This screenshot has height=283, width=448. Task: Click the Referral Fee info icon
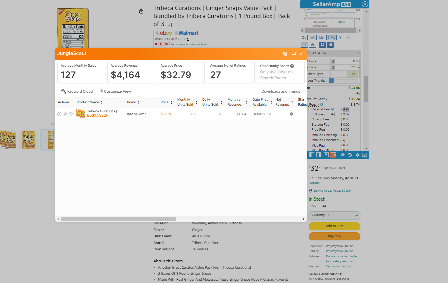[333, 109]
